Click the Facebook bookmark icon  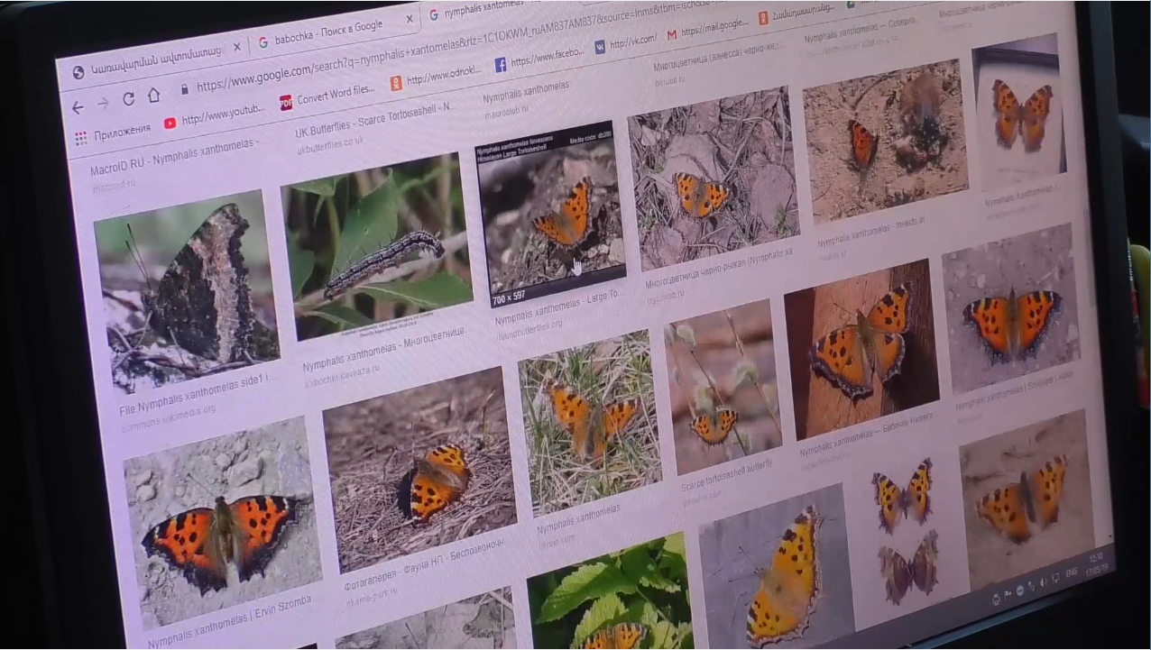tap(500, 65)
